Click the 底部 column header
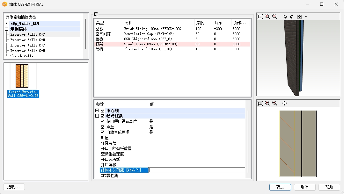 222,23
